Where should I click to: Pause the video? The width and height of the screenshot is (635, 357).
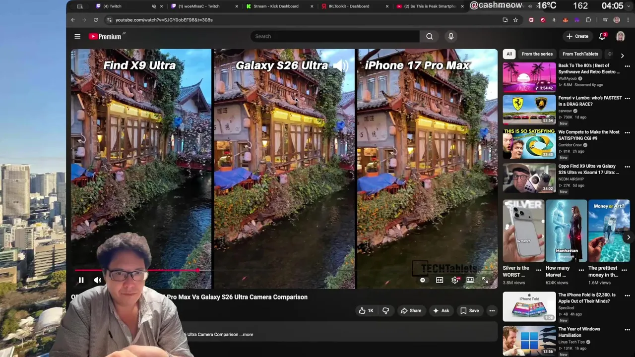pyautogui.click(x=81, y=280)
